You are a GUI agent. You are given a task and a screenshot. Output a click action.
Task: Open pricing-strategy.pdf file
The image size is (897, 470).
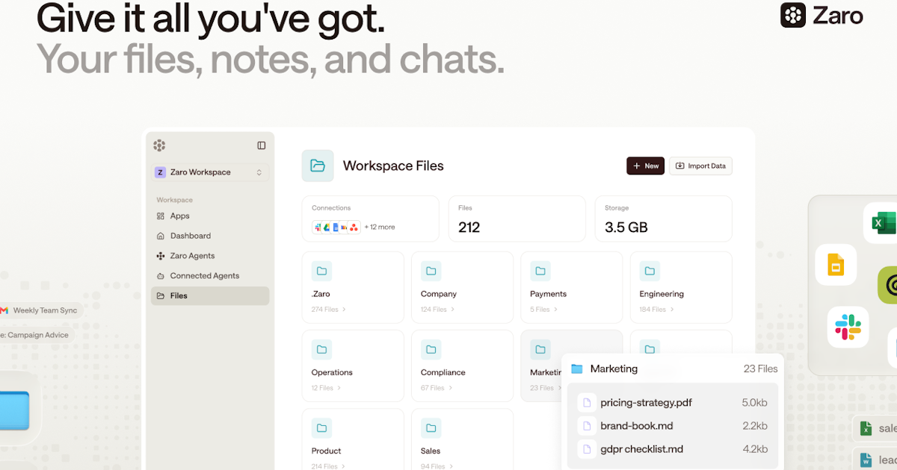pos(673,403)
